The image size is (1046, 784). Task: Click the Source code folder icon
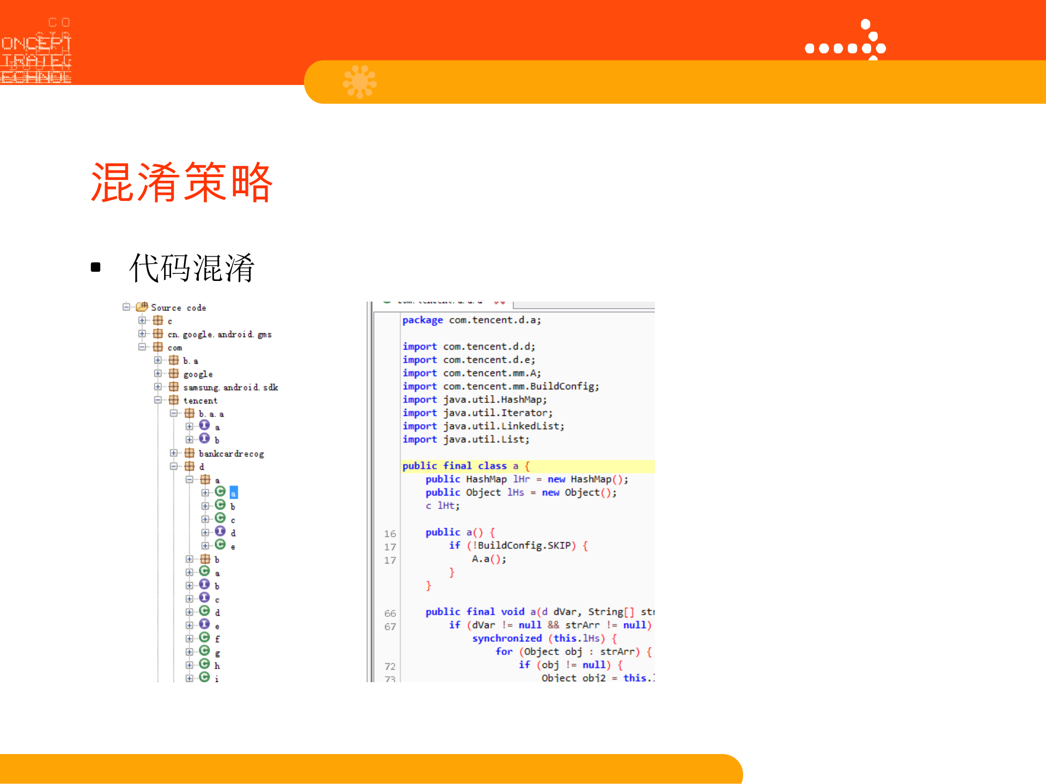pos(143,308)
